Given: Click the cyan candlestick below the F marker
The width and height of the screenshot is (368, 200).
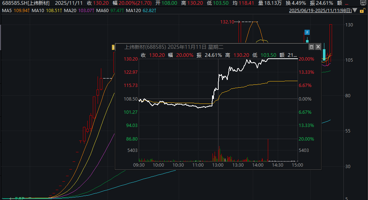Looking at the screenshot, I should pos(324,54).
